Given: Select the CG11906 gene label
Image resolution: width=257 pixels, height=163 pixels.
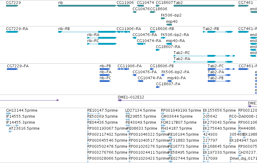Looking at the screenshot, I should [125, 3].
